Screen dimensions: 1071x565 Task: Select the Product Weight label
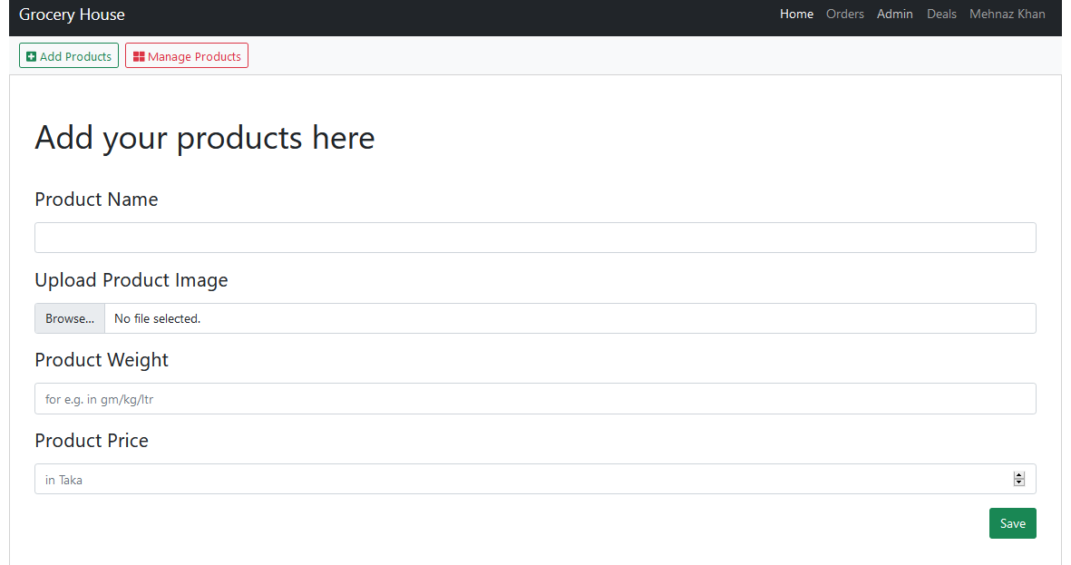pos(102,360)
